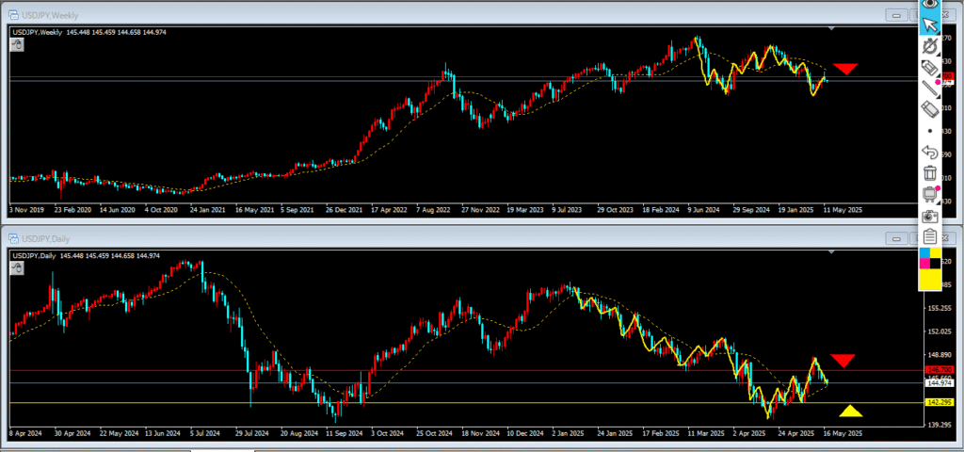Click the 139.295 price scale value

coord(939,425)
